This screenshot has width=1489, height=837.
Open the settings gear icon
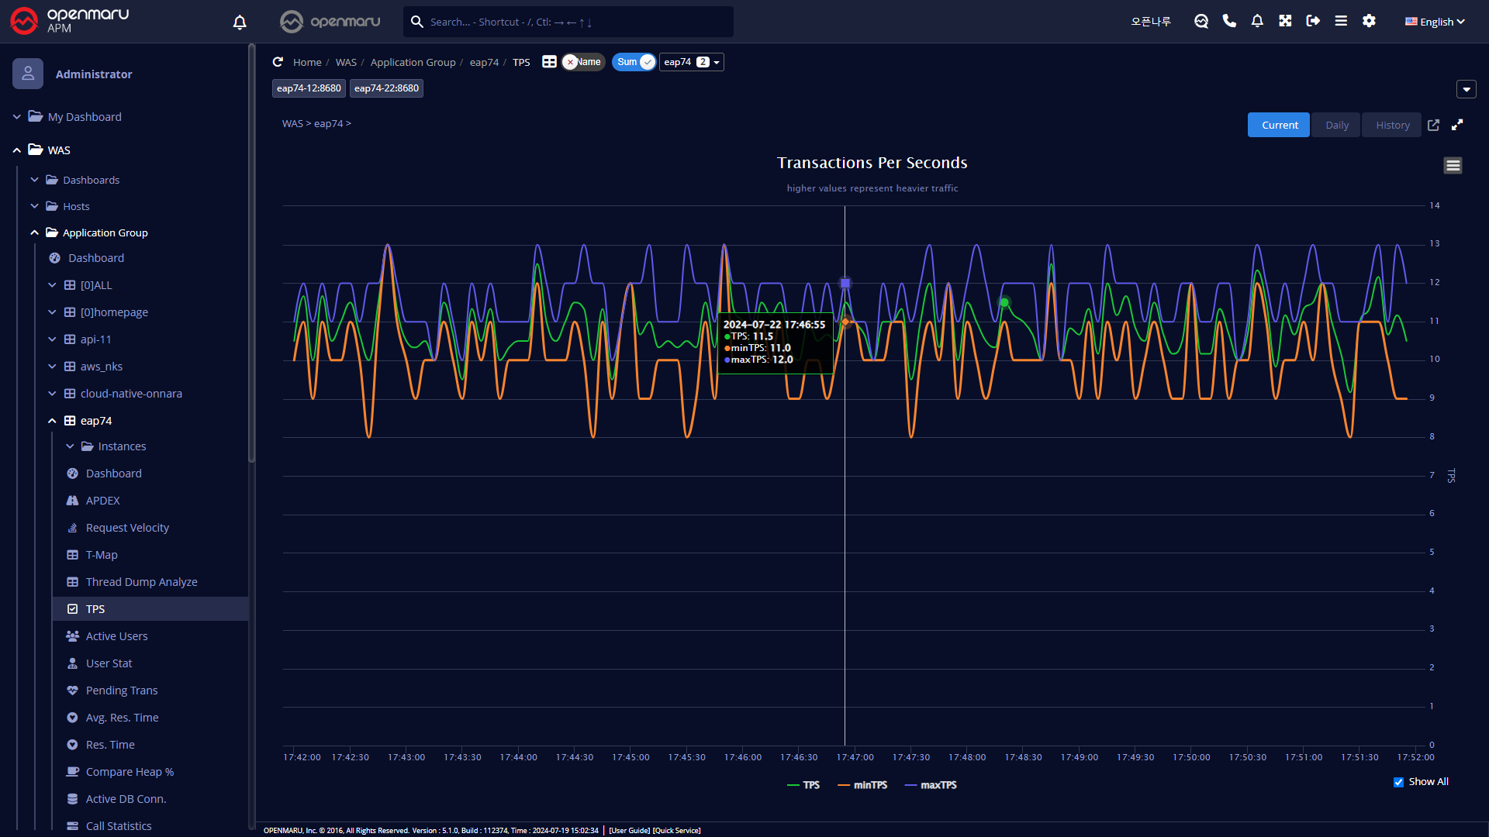coord(1369,21)
